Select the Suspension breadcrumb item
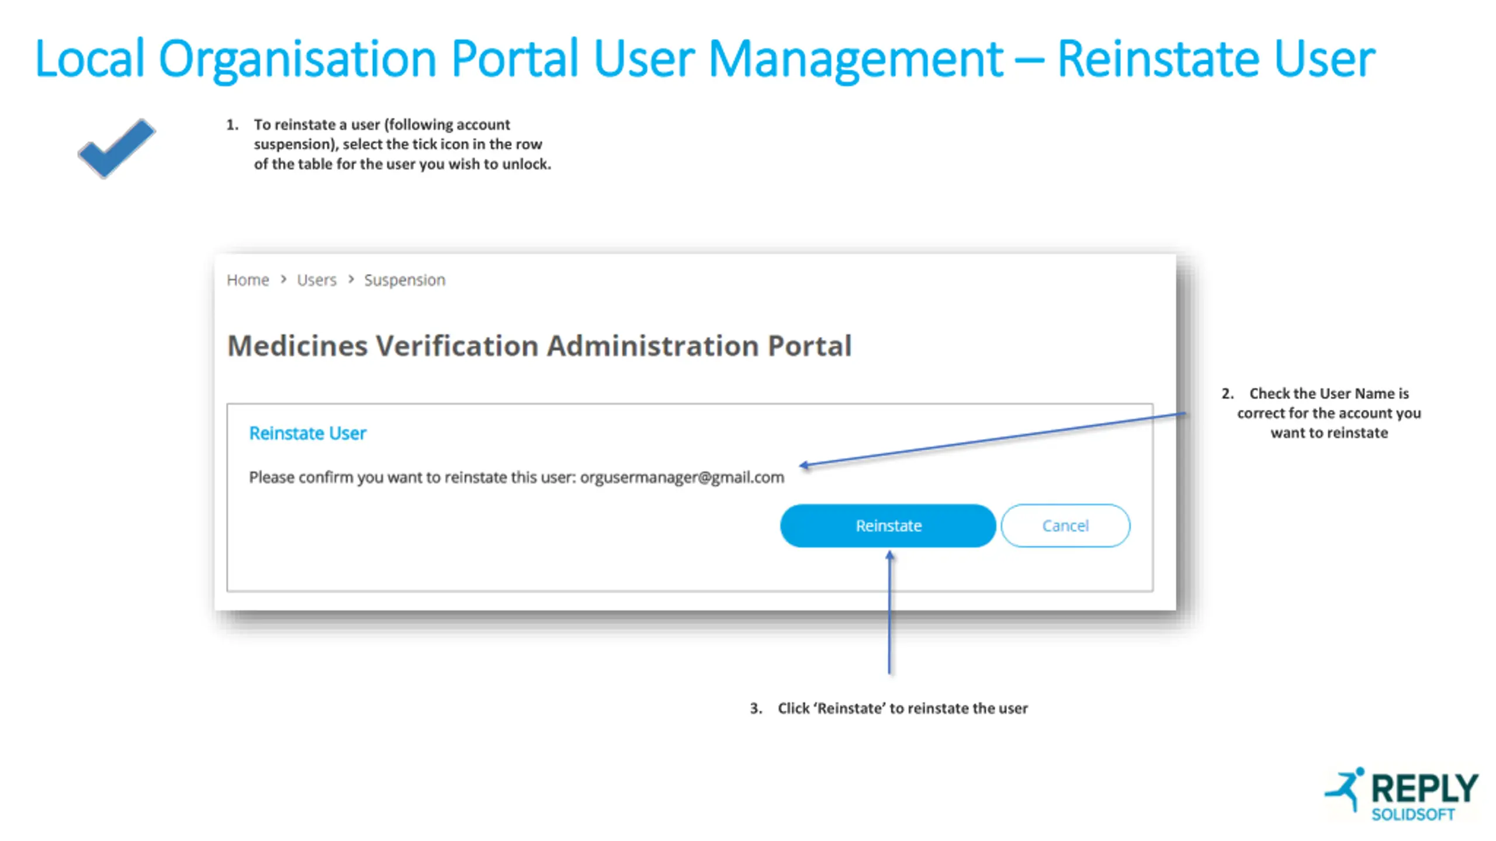Viewport: 1496px width, 841px height. click(404, 280)
